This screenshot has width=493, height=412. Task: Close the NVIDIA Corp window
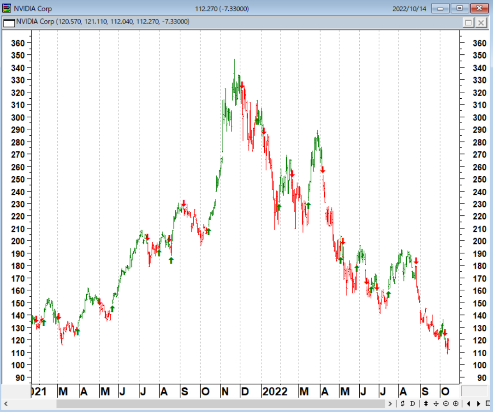tap(479, 8)
